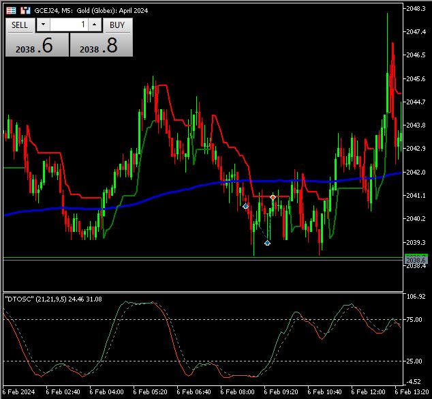Click the 75.00 oscillator level label
432x399 pixels.
click(x=414, y=320)
